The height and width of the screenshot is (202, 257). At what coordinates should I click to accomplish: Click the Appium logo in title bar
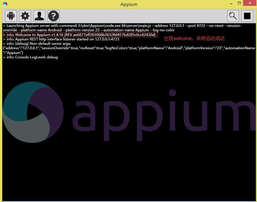pos(5,4)
